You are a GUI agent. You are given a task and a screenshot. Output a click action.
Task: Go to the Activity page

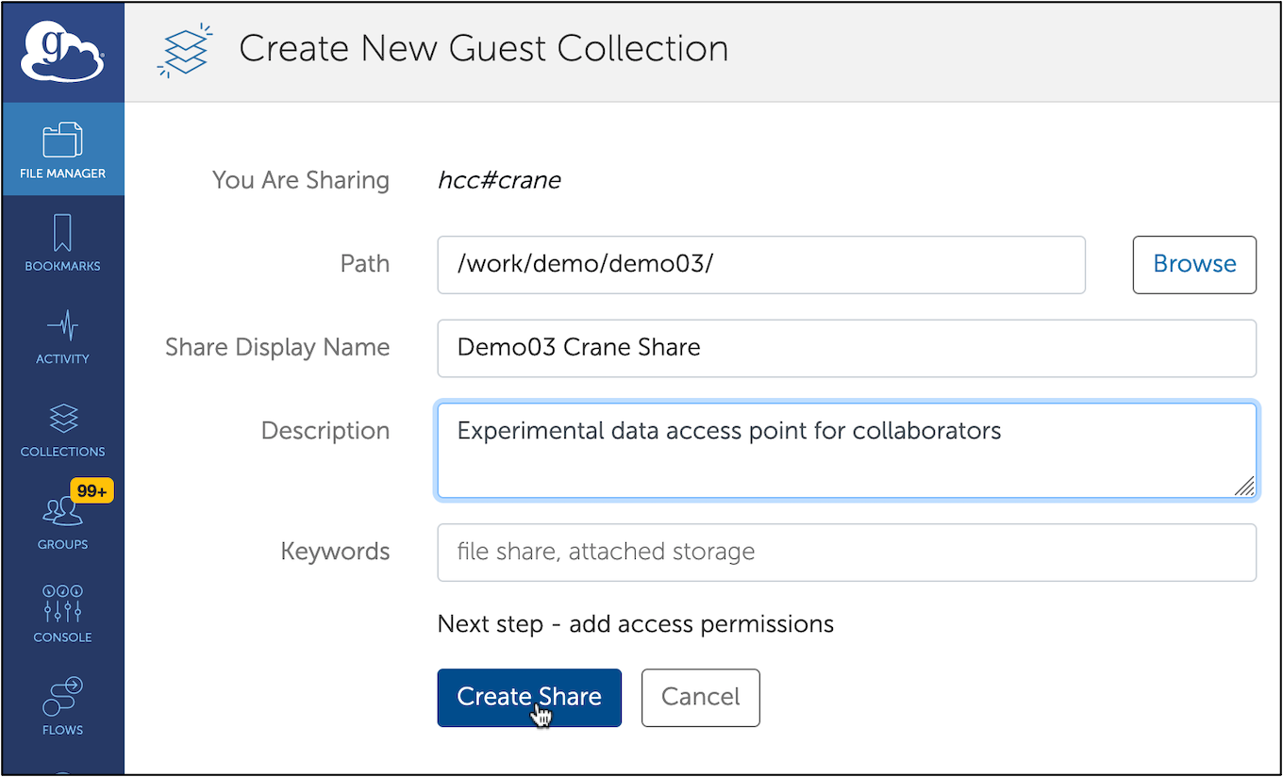[x=62, y=336]
